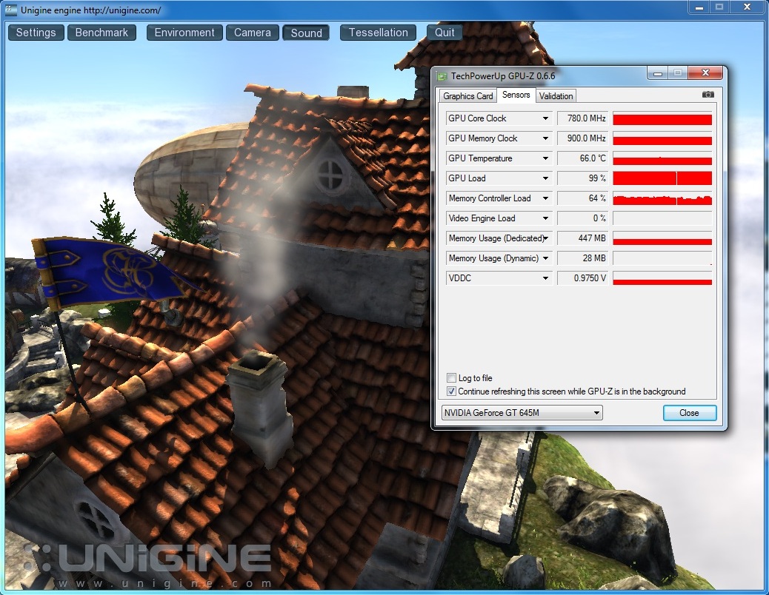Expand the GPU Temperature sensor dropdown

point(545,158)
